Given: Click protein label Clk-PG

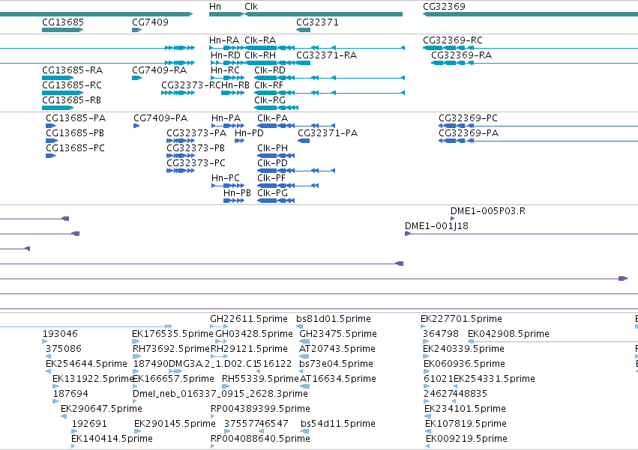Looking at the screenshot, I should tap(273, 193).
